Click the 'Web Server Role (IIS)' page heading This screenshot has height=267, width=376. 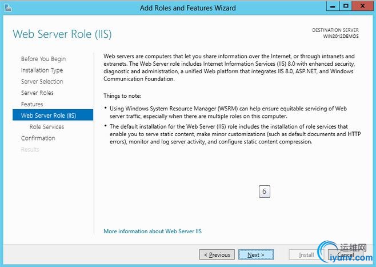[62, 34]
